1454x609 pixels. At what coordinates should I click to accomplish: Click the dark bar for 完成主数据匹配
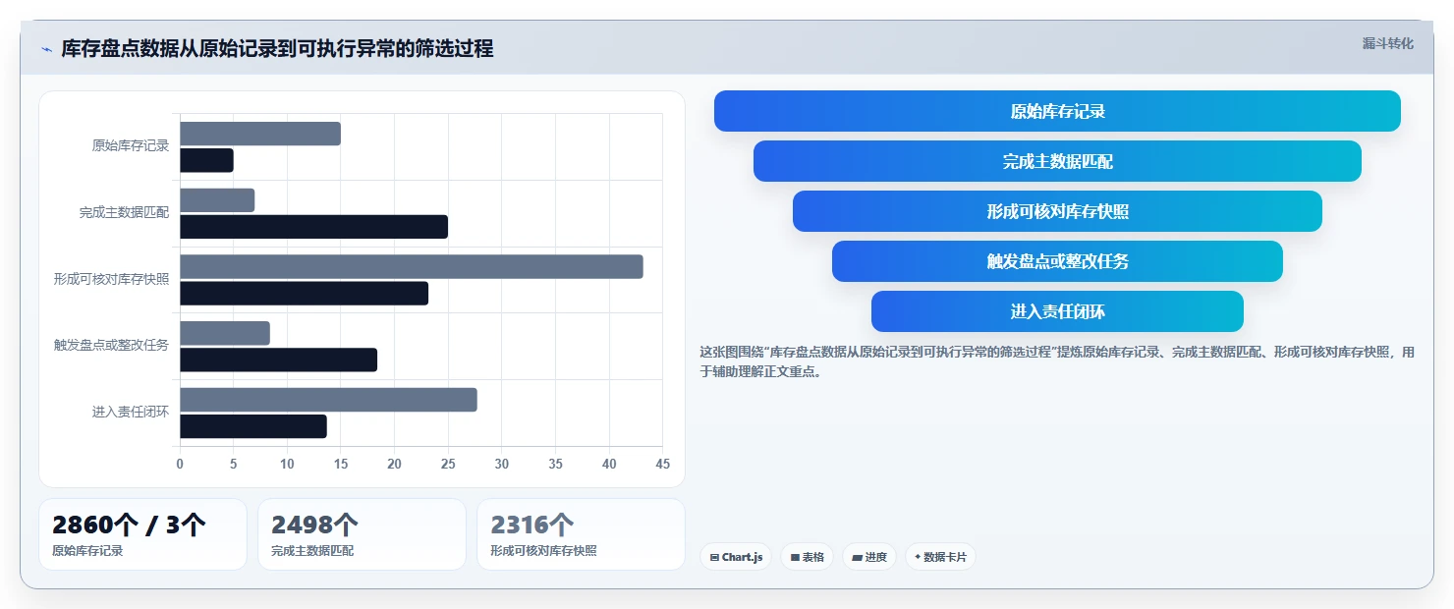pyautogui.click(x=313, y=227)
